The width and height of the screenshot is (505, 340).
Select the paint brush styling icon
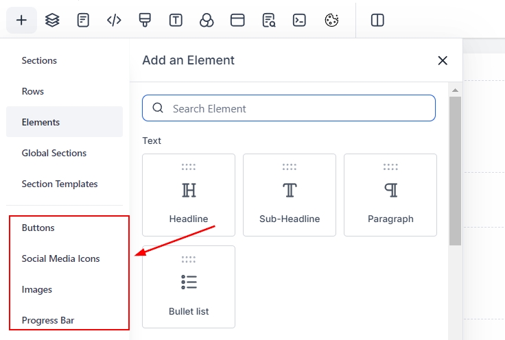145,20
